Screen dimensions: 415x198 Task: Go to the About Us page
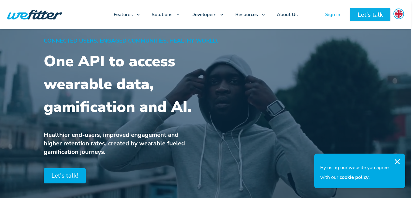point(287,15)
